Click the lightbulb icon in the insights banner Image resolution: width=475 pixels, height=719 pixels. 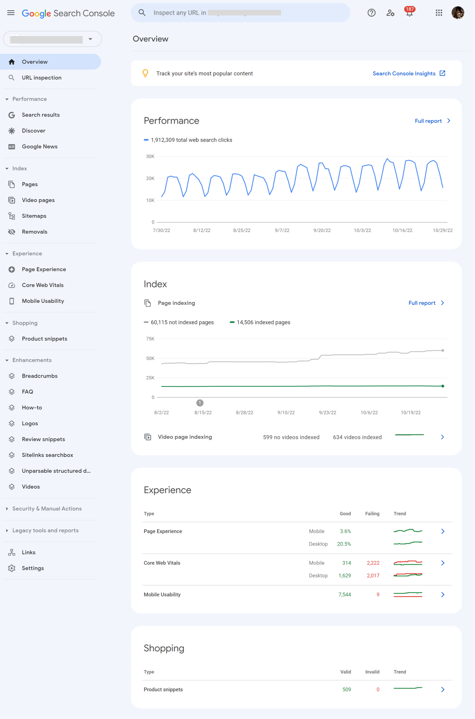(x=145, y=73)
